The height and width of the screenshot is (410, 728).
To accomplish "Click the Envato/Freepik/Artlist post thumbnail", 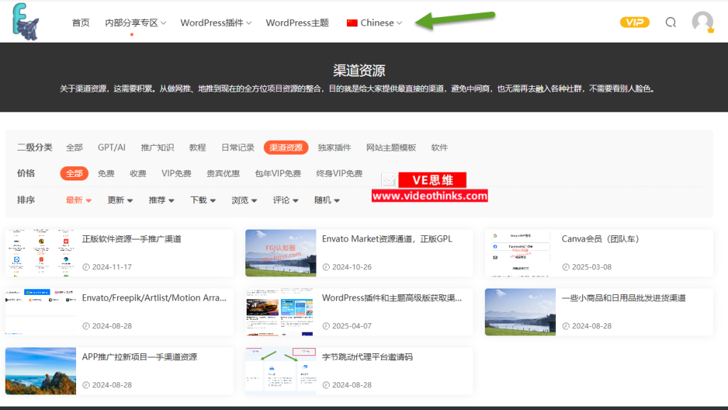I will point(41,312).
